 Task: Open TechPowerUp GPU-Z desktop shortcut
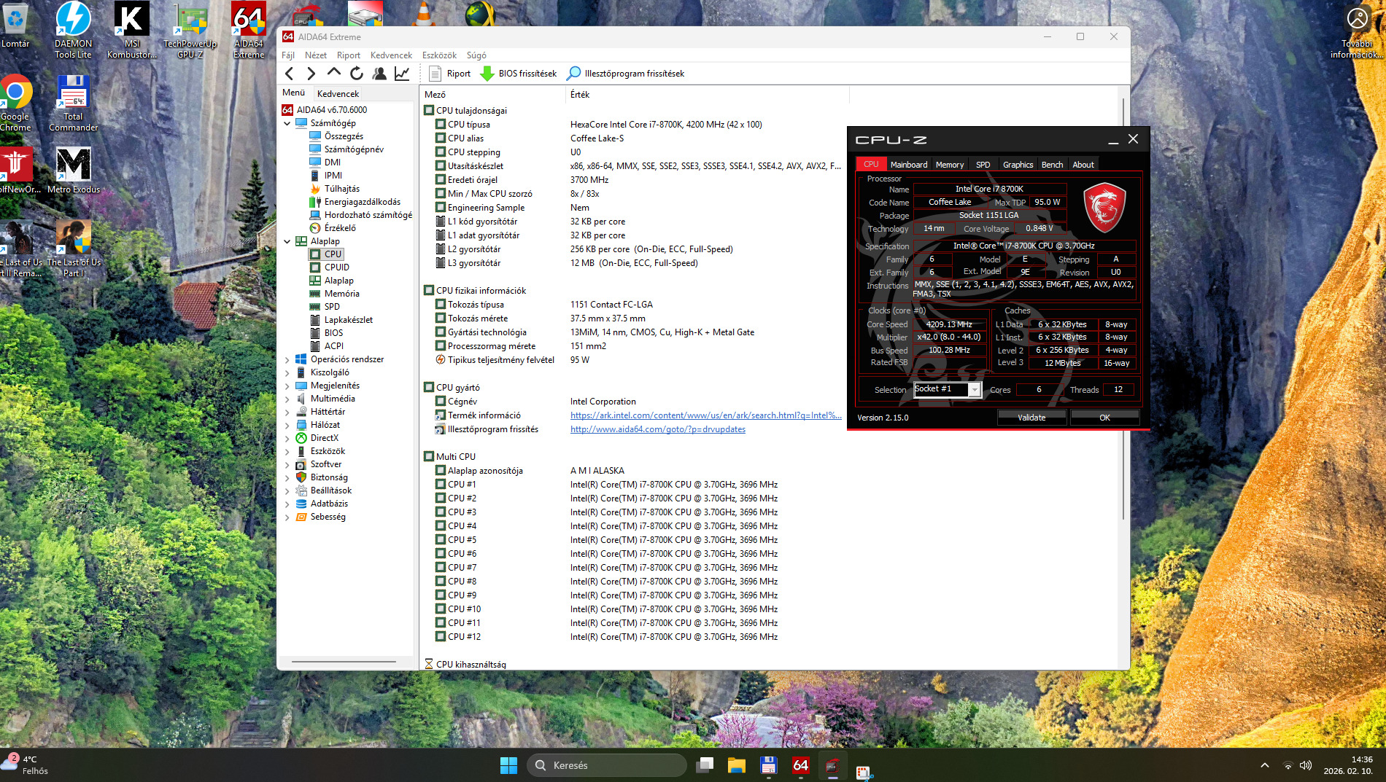(190, 30)
